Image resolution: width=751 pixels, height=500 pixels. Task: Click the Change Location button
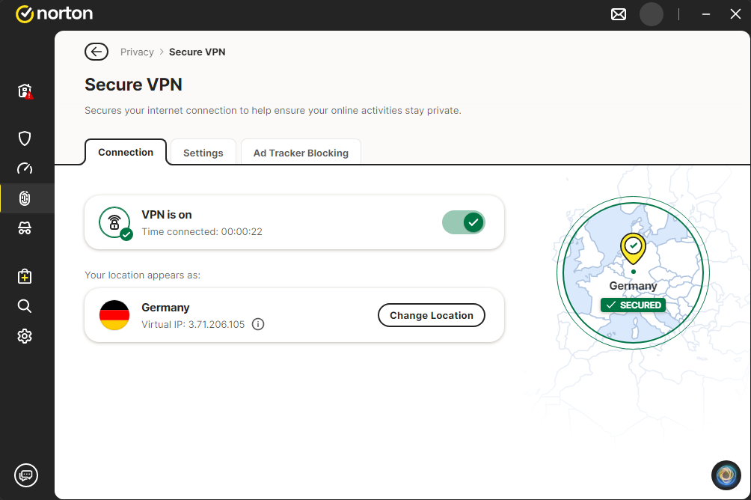pos(431,315)
